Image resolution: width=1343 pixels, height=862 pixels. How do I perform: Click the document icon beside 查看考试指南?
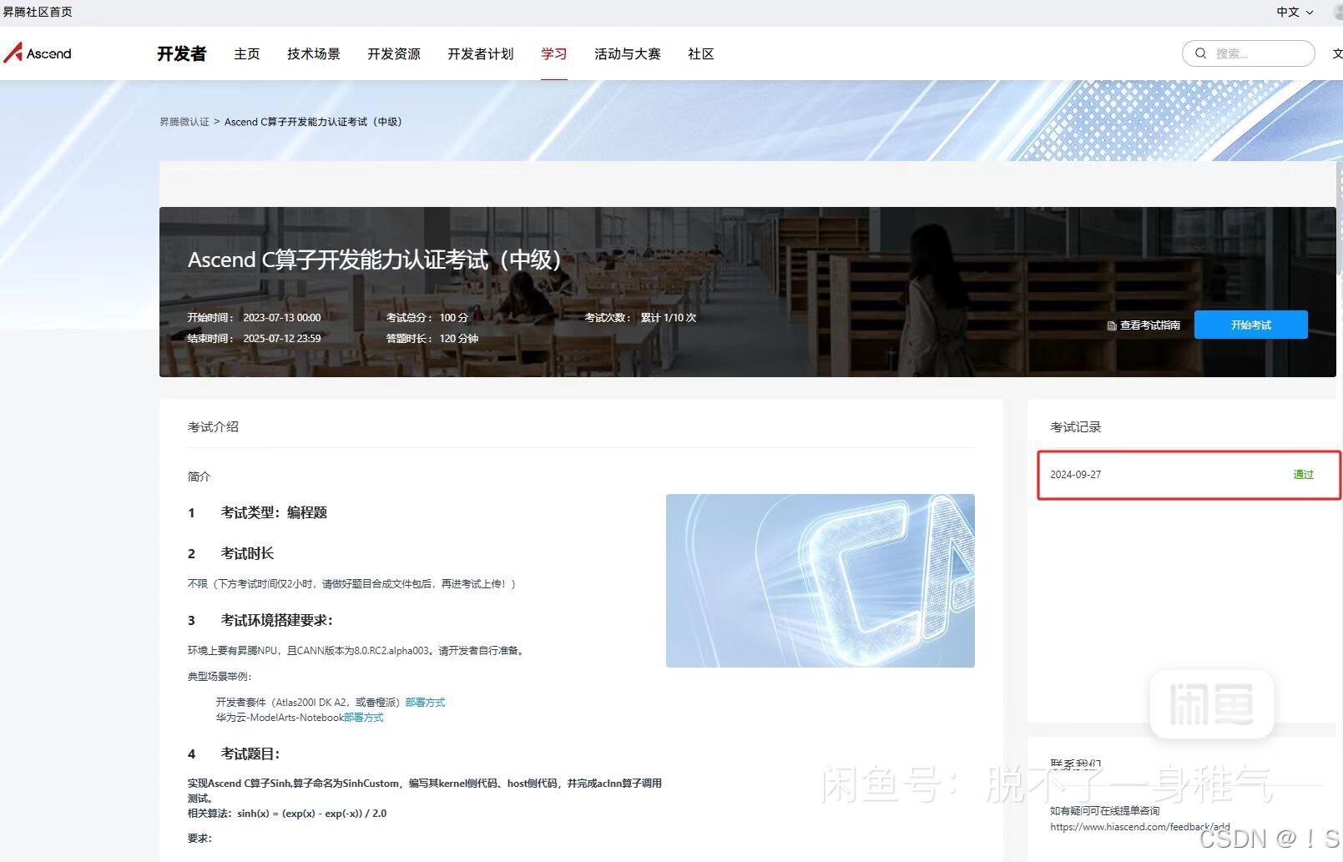1110,325
